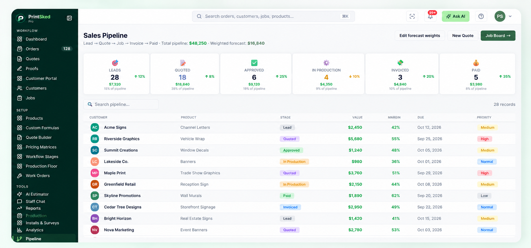
Task: Click the Nova Marketing NV avatar
Action: (95, 230)
